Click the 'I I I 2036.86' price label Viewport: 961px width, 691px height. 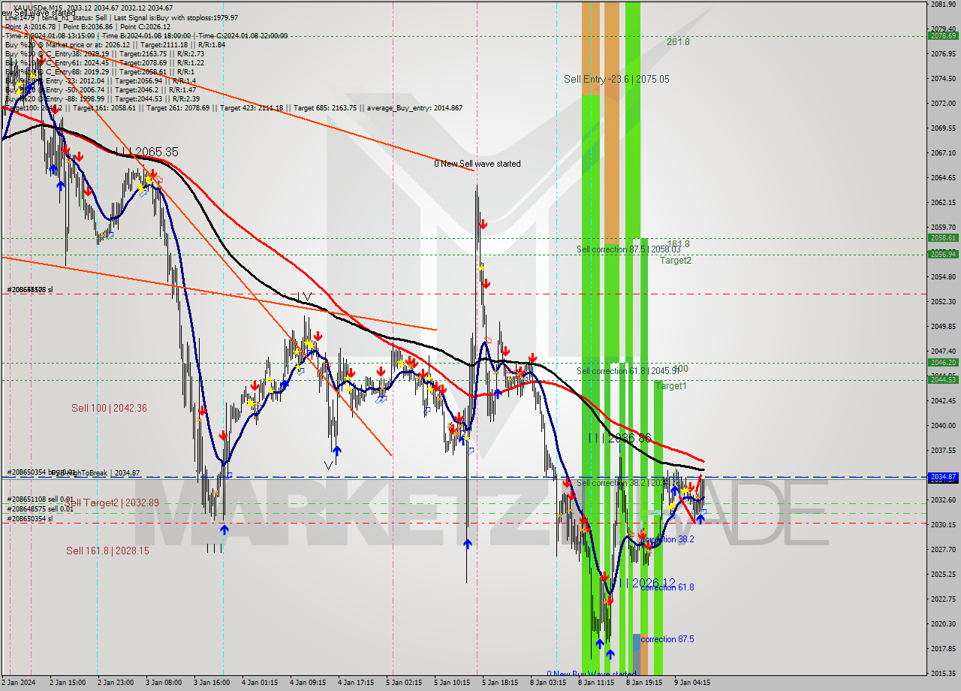point(620,438)
